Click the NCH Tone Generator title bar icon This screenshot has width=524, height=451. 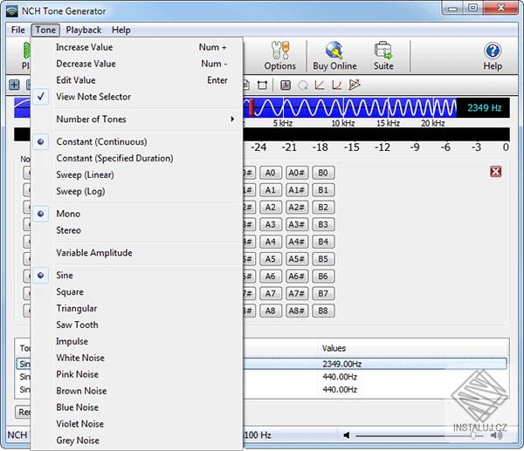point(12,11)
